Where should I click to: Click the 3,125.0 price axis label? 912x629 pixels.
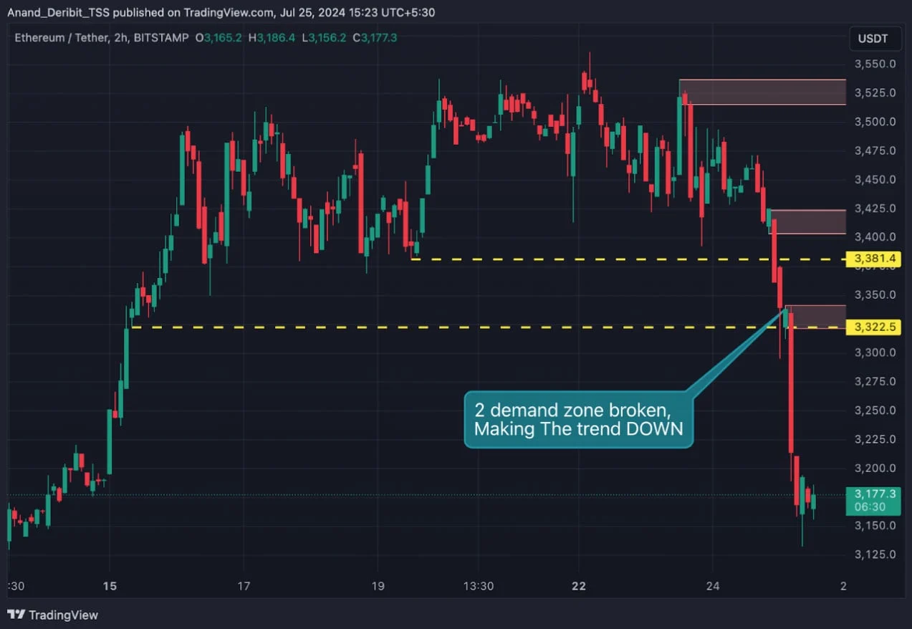[x=875, y=554]
